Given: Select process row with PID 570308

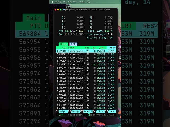Looking at the screenshot, I should point(86,91).
